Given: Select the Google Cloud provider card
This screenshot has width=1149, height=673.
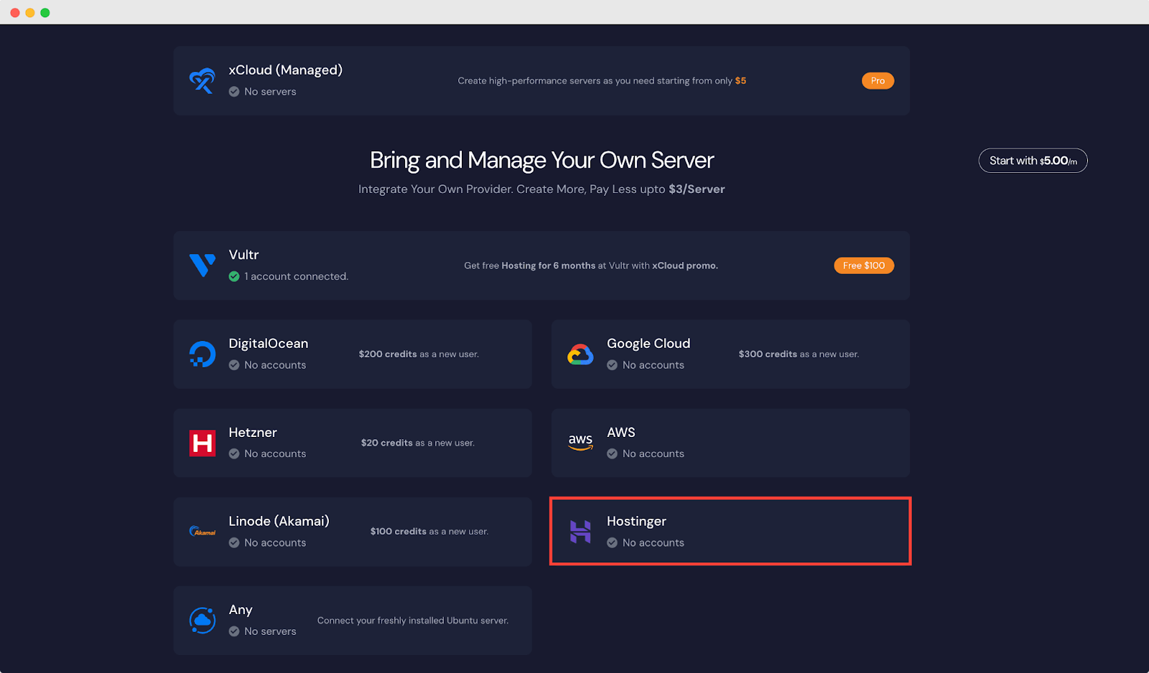Looking at the screenshot, I should click(x=730, y=354).
